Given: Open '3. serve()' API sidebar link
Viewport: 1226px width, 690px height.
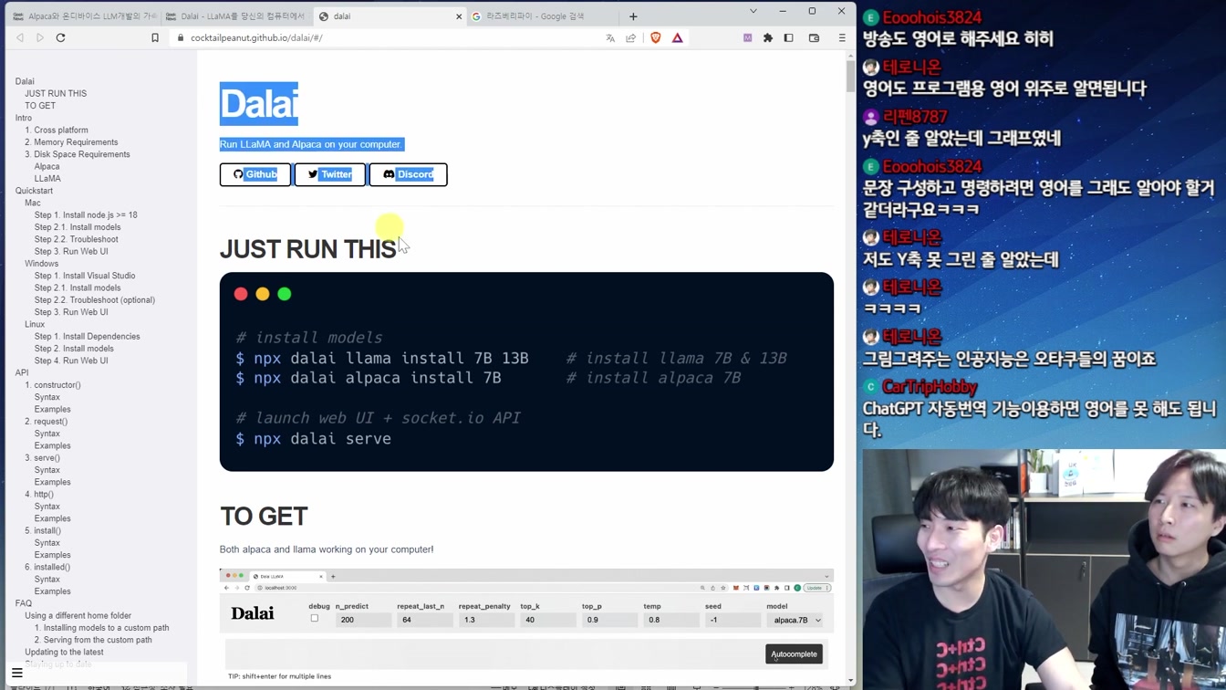Looking at the screenshot, I should coord(42,458).
